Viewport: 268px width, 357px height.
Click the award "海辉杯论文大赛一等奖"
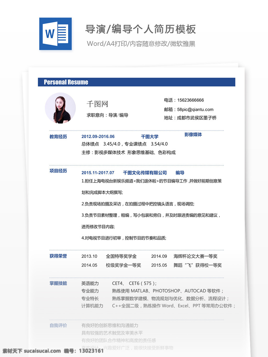(x=196, y=256)
